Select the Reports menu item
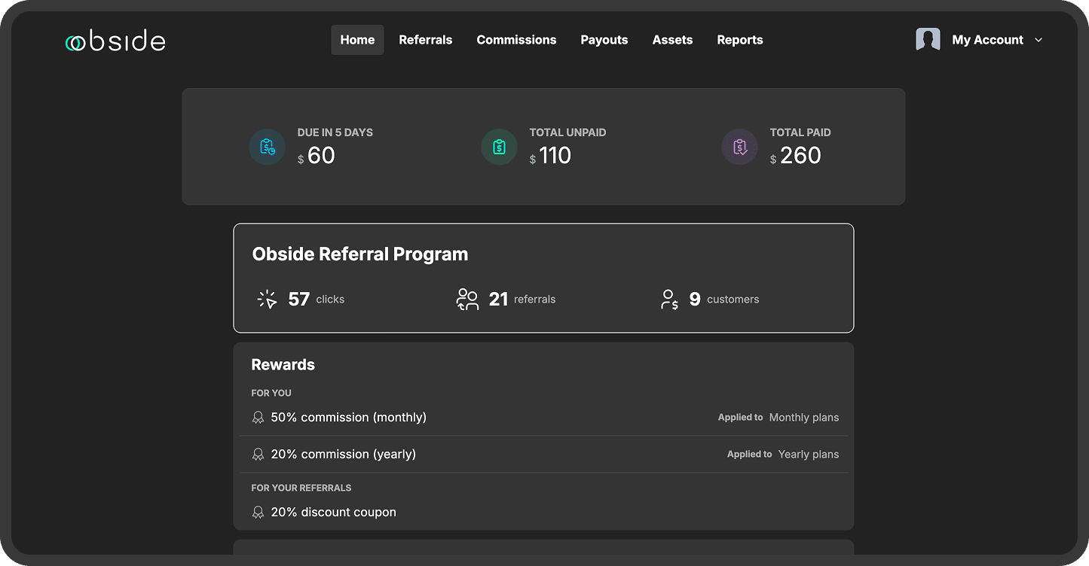Viewport: 1089px width, 566px height. (740, 39)
